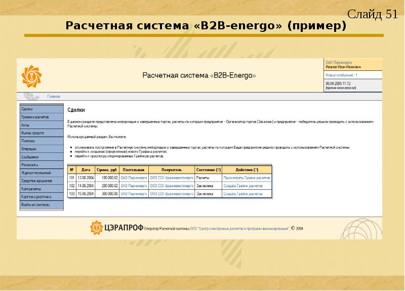The height and width of the screenshot is (291, 405).
Task: Open Сообщения in the sidebar menu
Action: pyautogui.click(x=42, y=157)
